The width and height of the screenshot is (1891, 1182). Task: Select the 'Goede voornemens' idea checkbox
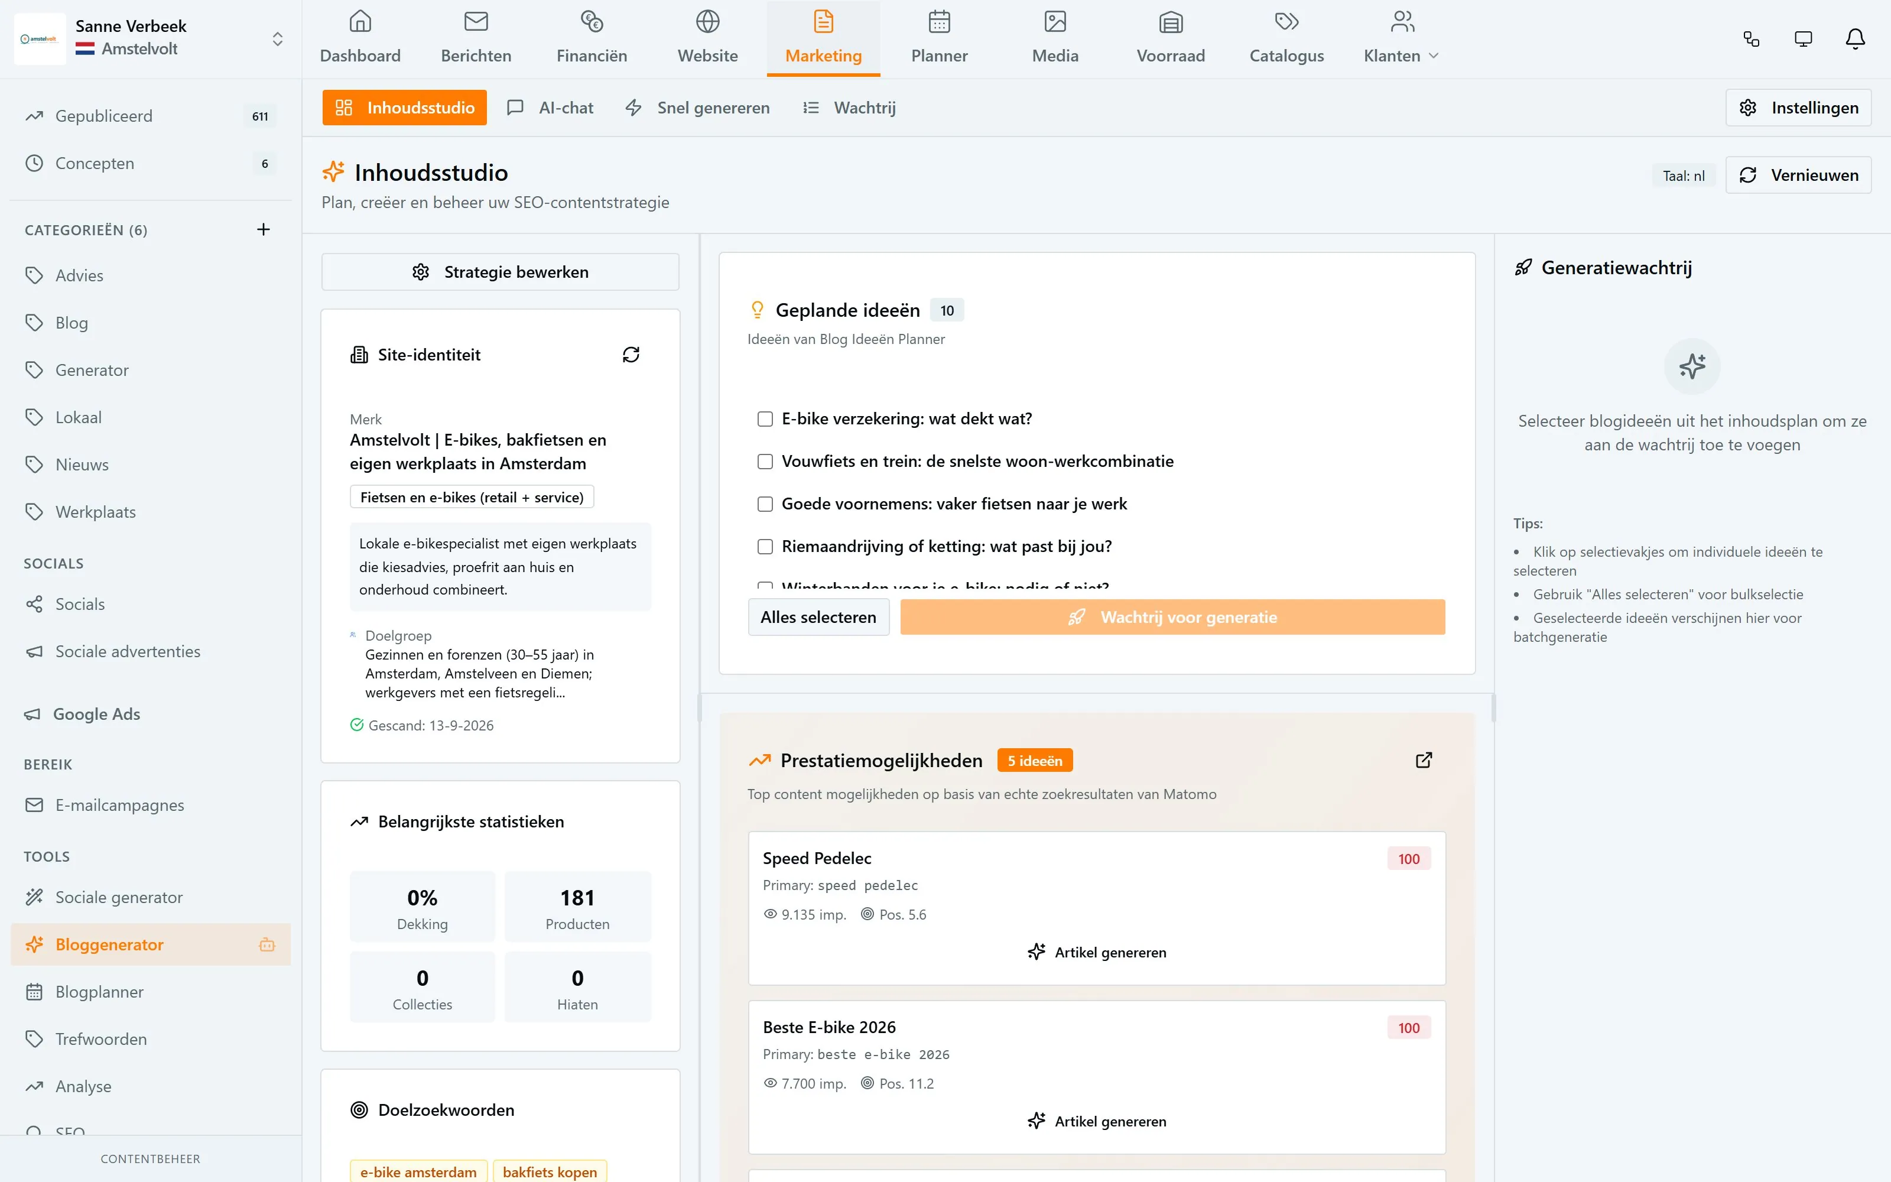(765, 504)
